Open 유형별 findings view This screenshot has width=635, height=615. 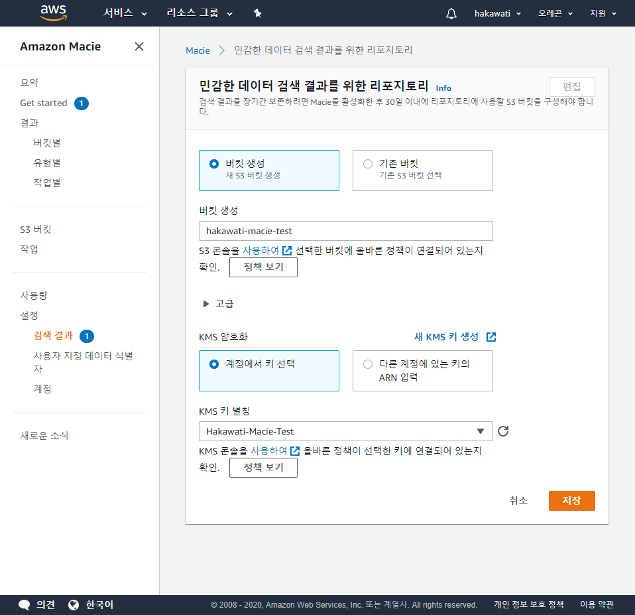click(x=47, y=163)
